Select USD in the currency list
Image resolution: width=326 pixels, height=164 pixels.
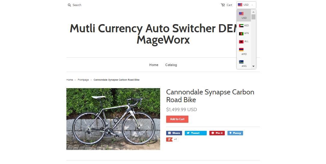tap(244, 16)
